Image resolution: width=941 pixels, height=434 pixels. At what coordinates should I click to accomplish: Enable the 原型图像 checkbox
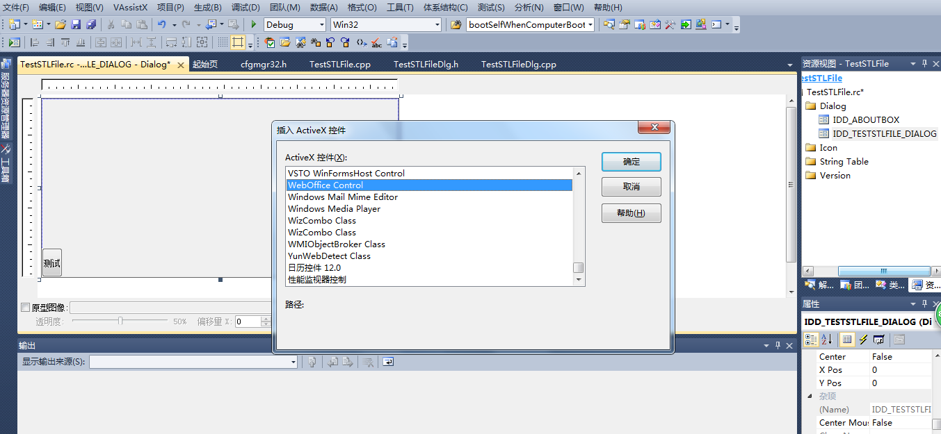[26, 308]
